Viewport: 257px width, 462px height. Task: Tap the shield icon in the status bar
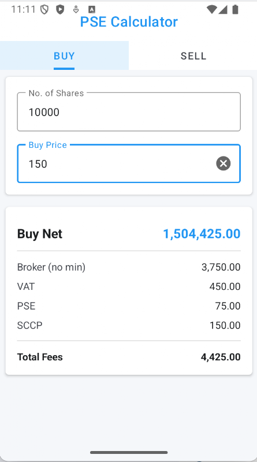click(44, 9)
